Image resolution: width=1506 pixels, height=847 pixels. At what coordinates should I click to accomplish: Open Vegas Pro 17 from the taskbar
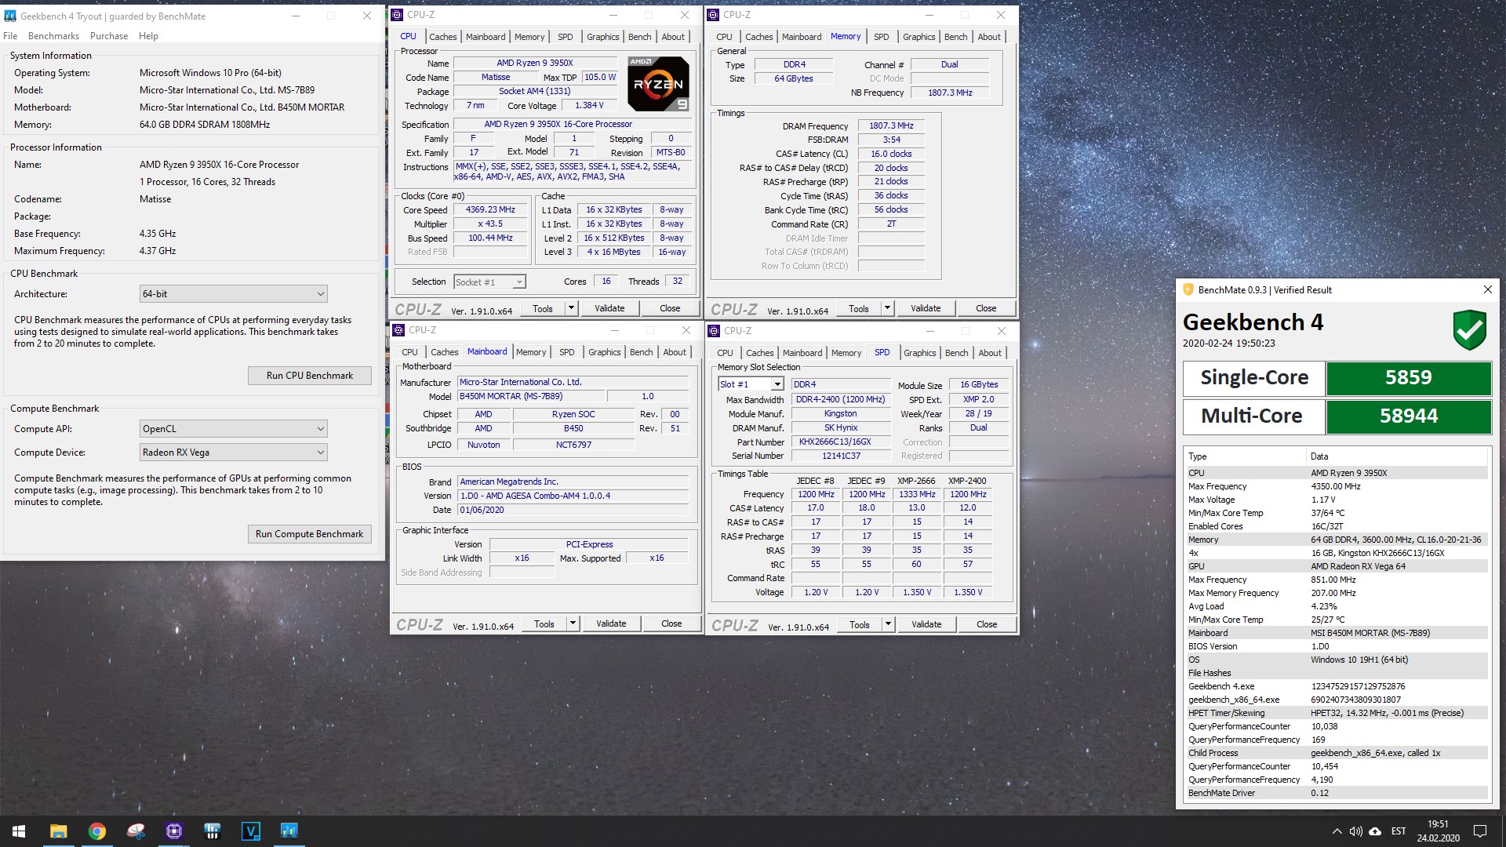(x=250, y=831)
